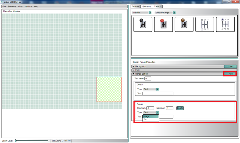Image resolution: width=240 pixels, height=143 pixels.
Task: Choose the R-2-4 gear pattern diagram
Action: pos(205,24)
